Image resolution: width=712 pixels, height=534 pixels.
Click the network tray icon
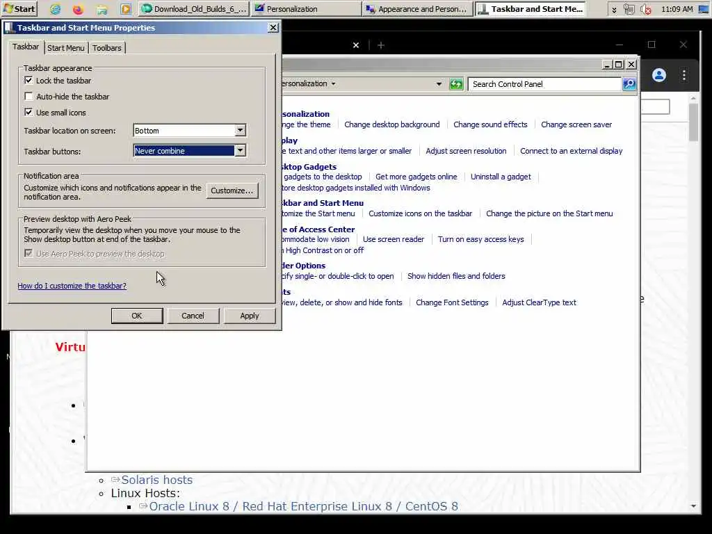pos(629,9)
